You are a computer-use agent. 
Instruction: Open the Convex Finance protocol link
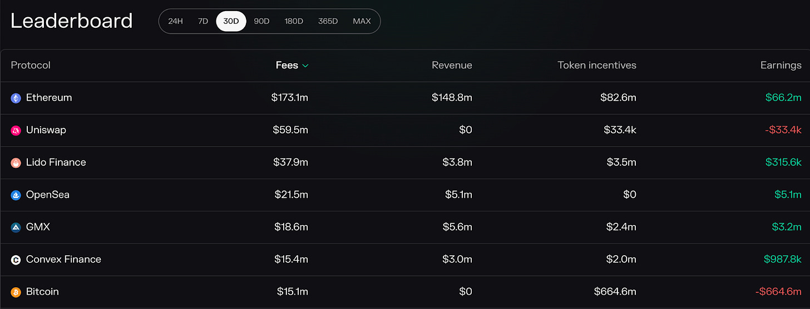[x=63, y=259]
